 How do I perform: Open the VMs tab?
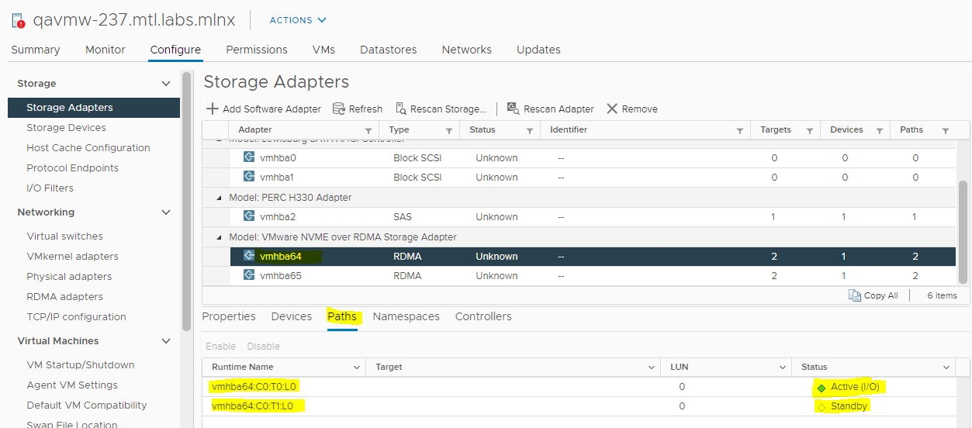coord(323,50)
